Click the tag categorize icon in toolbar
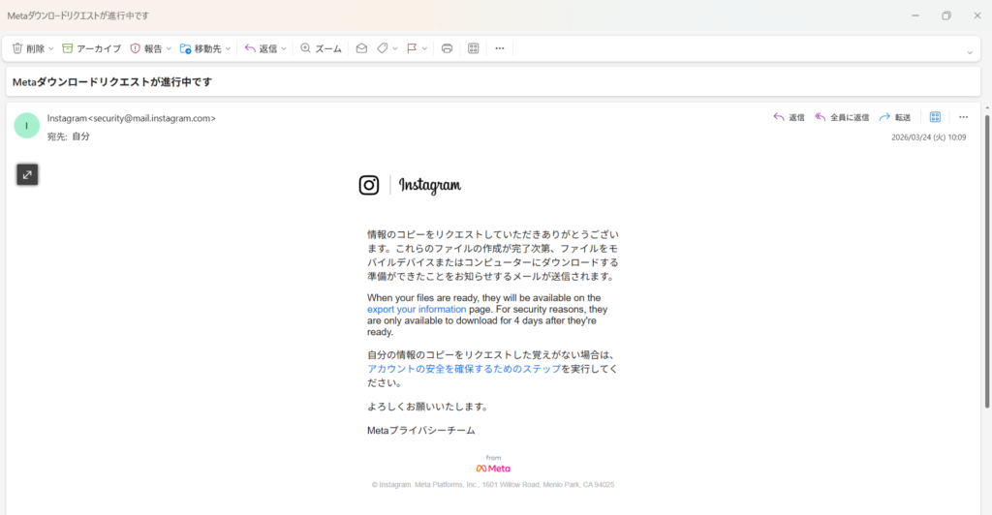 pos(383,48)
